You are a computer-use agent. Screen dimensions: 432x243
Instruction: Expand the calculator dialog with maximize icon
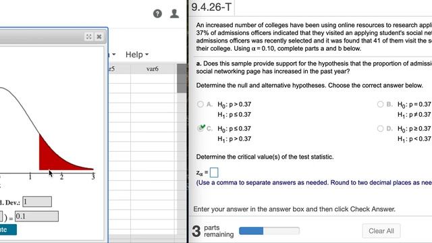88,36
